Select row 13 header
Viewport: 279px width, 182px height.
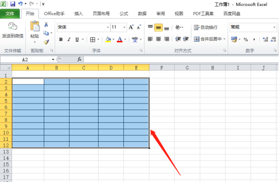(x=6, y=152)
